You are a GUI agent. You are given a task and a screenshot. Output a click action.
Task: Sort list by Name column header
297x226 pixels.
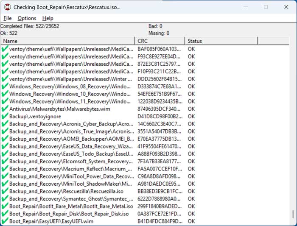point(68,41)
